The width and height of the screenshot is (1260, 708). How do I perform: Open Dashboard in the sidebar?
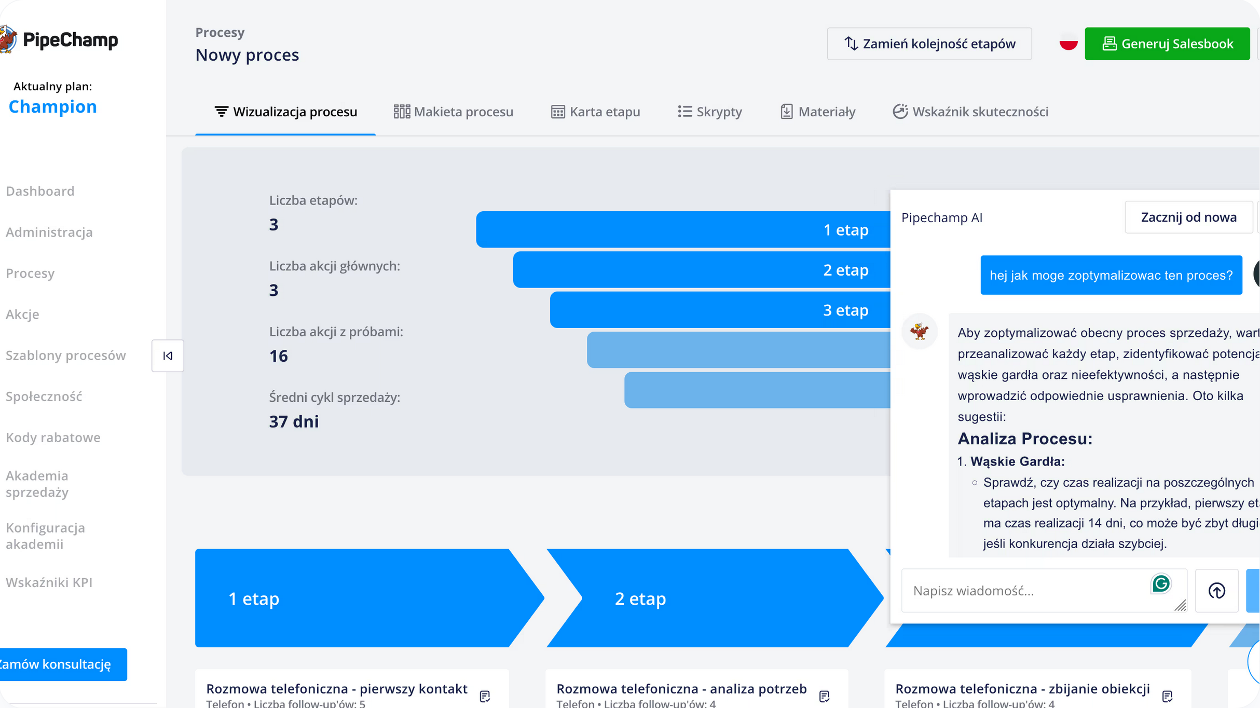(40, 191)
